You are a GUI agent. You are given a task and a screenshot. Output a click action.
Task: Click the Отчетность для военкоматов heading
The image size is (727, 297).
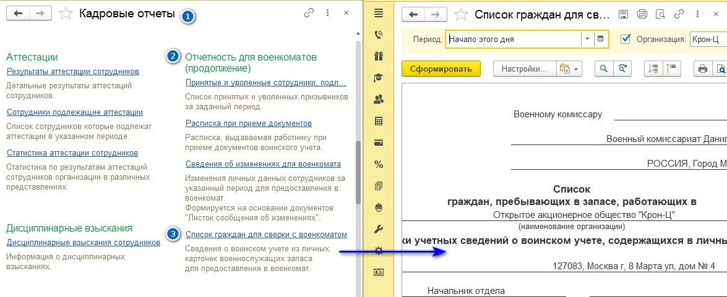click(x=251, y=62)
